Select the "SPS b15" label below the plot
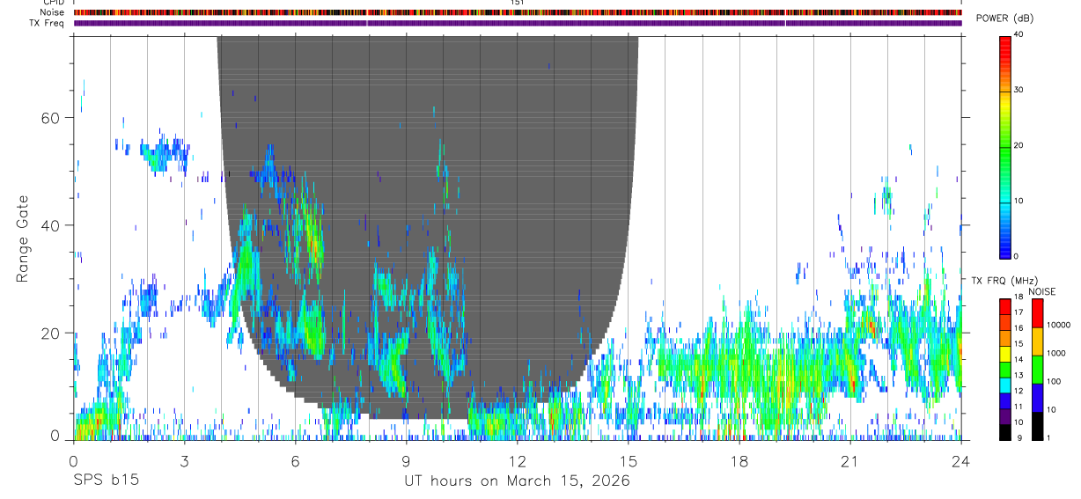This screenshot has height=499, width=1081. point(106,481)
